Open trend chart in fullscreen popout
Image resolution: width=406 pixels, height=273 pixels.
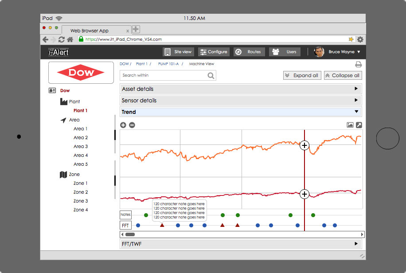(359, 125)
